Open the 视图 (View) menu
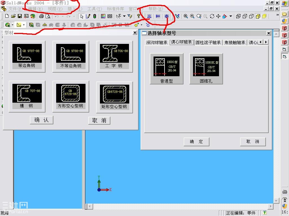Screen dimensions: 289x216 point(55,9)
